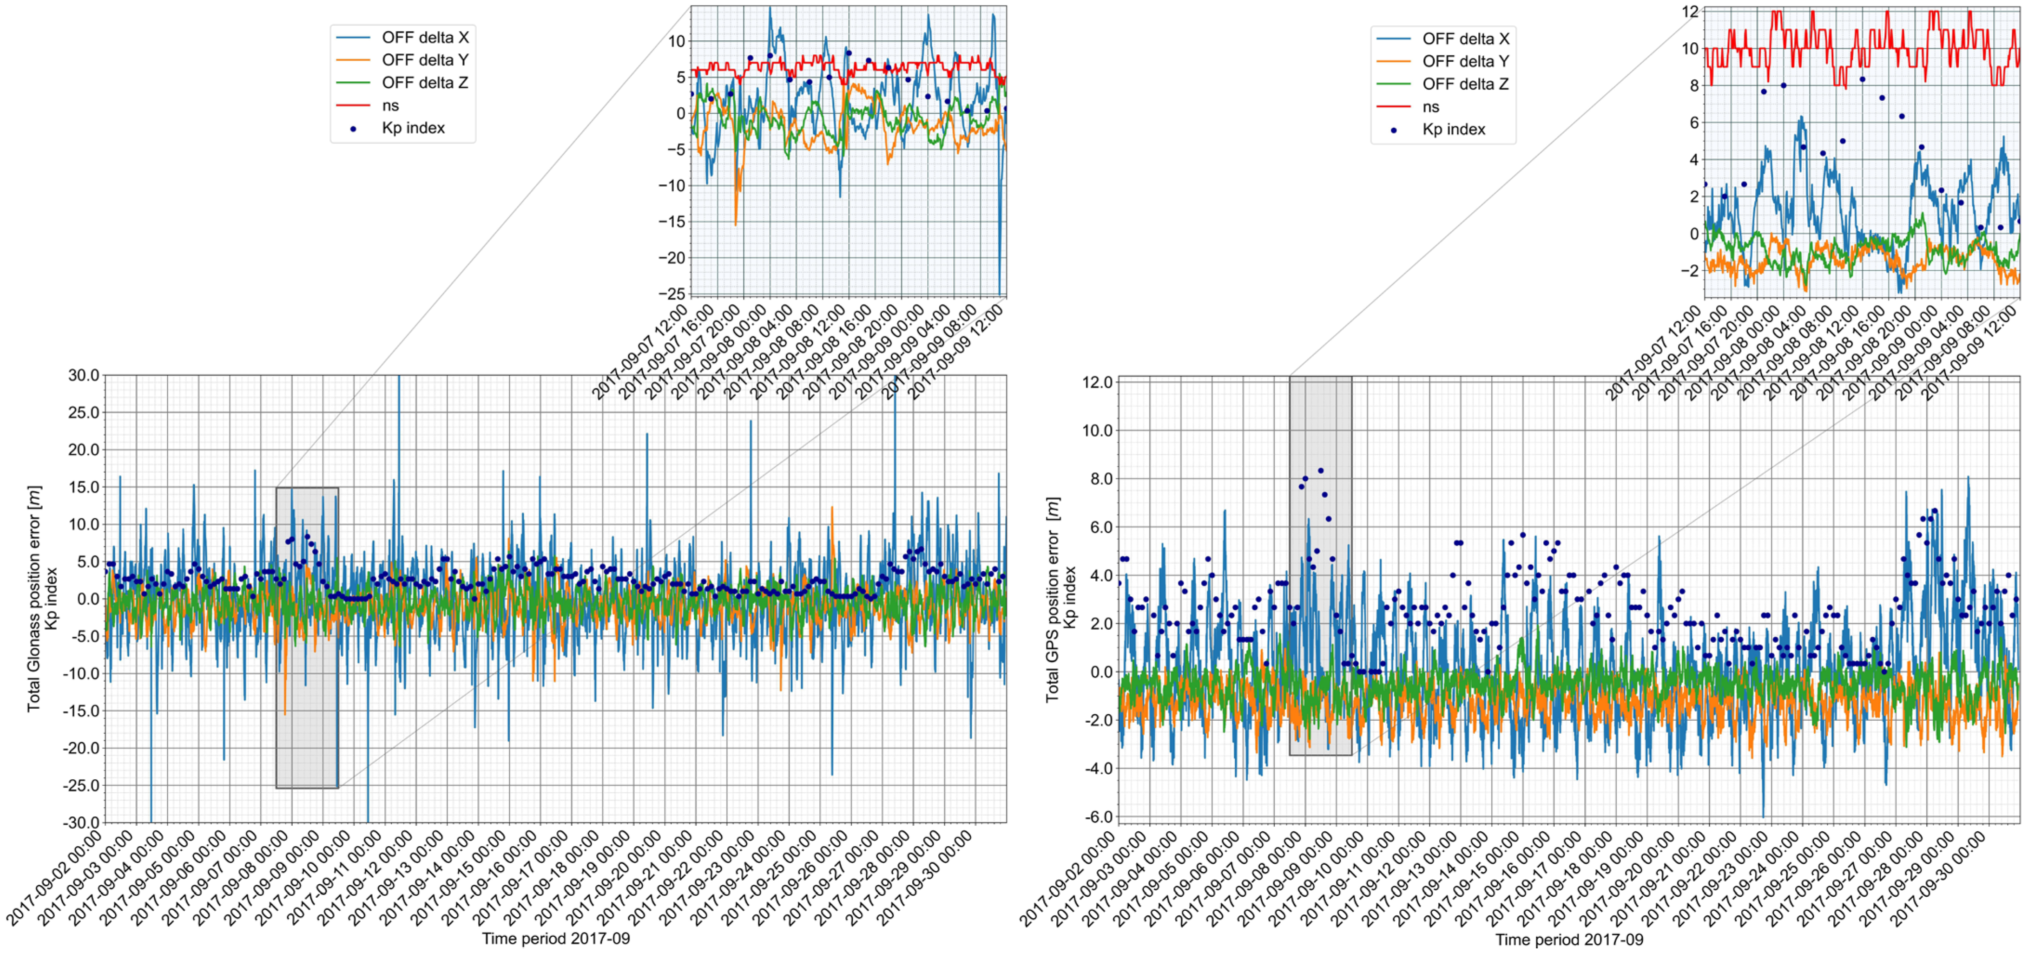Click 'OFF delta X' in the GPS legend
Viewport: 2028px width, 953px height.
[x=1466, y=39]
